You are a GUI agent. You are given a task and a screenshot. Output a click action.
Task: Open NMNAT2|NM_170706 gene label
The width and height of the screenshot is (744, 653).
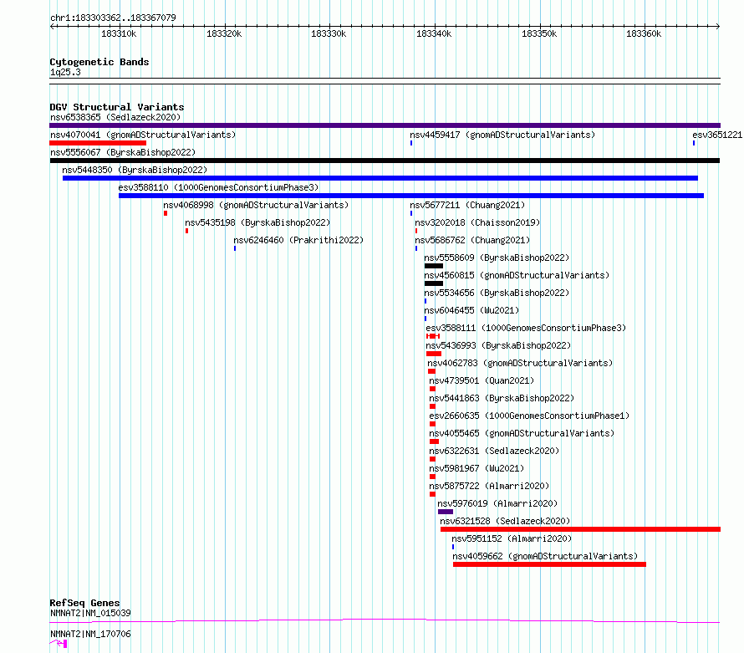click(x=90, y=634)
